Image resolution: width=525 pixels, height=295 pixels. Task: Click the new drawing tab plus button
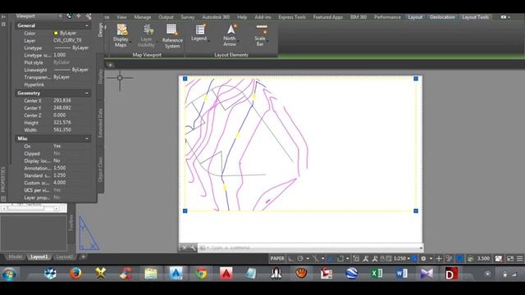click(x=110, y=65)
